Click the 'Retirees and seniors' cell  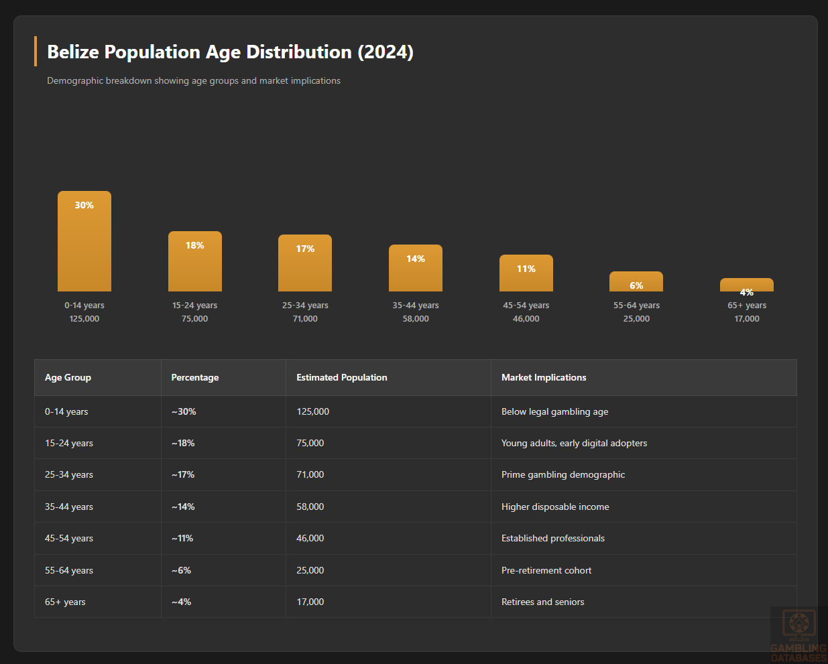543,602
